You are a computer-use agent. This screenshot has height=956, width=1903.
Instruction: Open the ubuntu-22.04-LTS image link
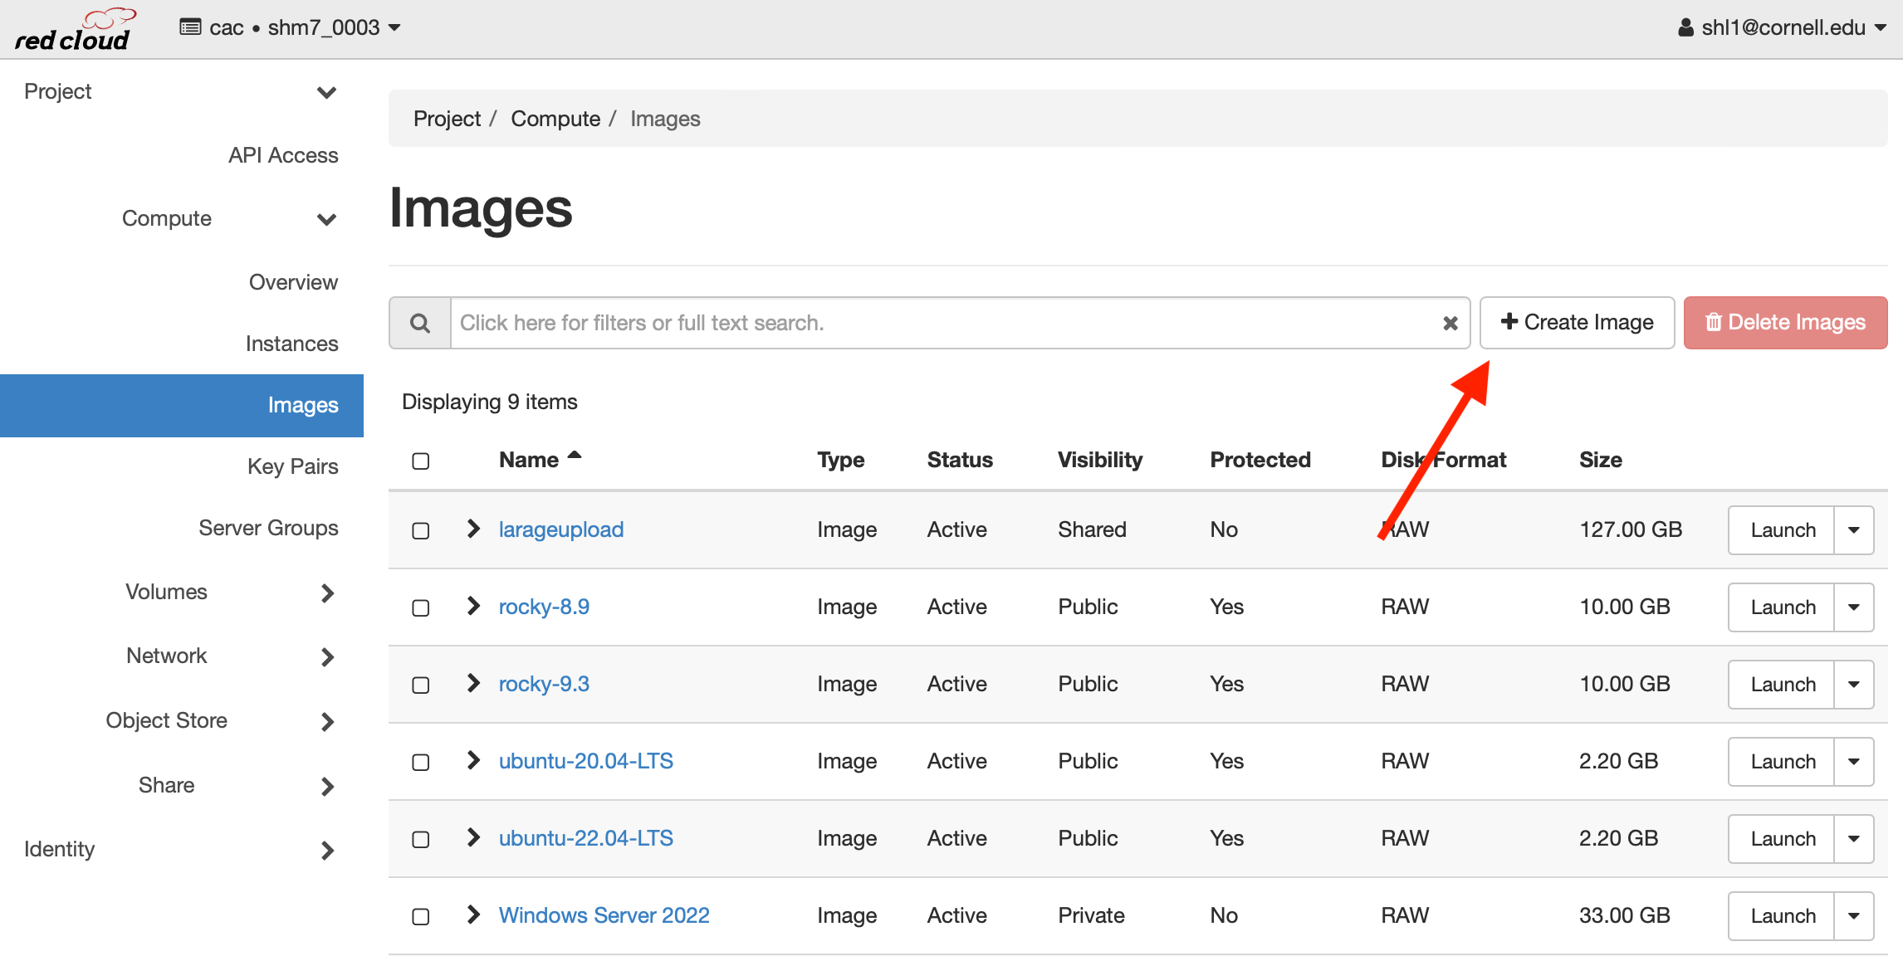pyautogui.click(x=585, y=838)
